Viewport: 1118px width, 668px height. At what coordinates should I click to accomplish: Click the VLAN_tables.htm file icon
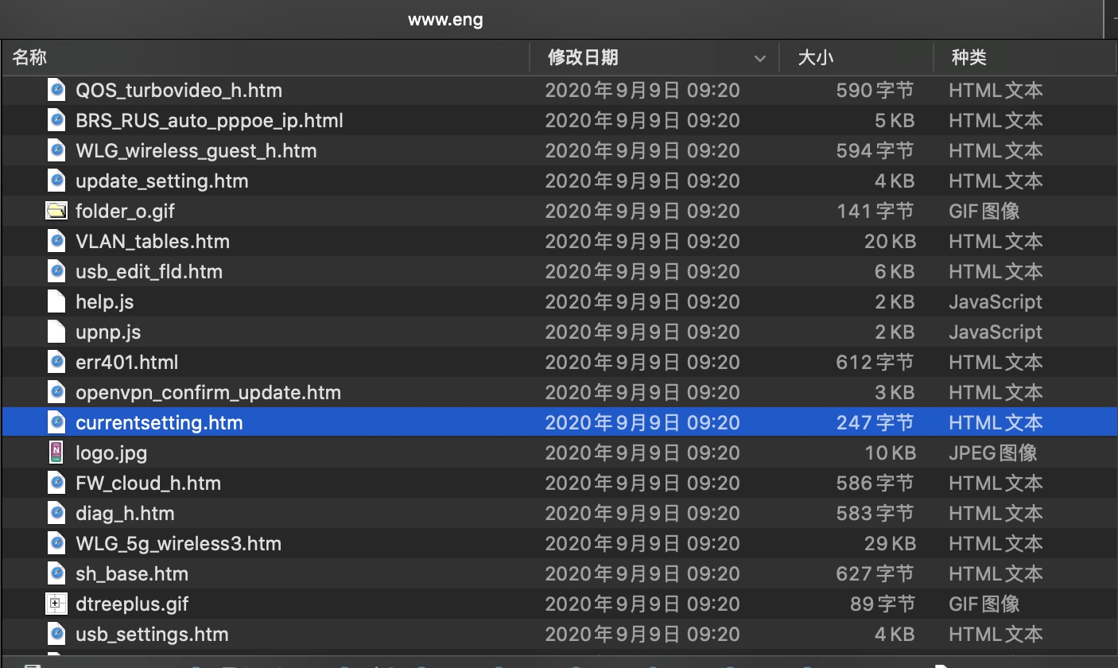pyautogui.click(x=56, y=242)
